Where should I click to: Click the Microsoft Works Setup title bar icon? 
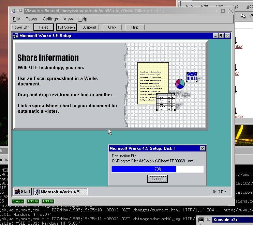point(16,36)
